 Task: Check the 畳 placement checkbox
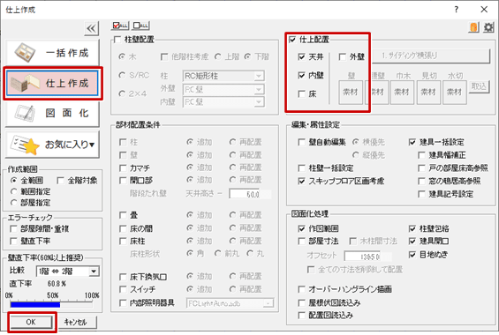[x=123, y=215]
